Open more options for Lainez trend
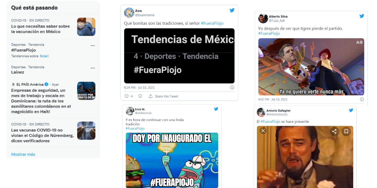 coord(93,68)
